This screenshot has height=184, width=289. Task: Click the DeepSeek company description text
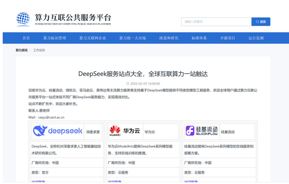point(66,150)
